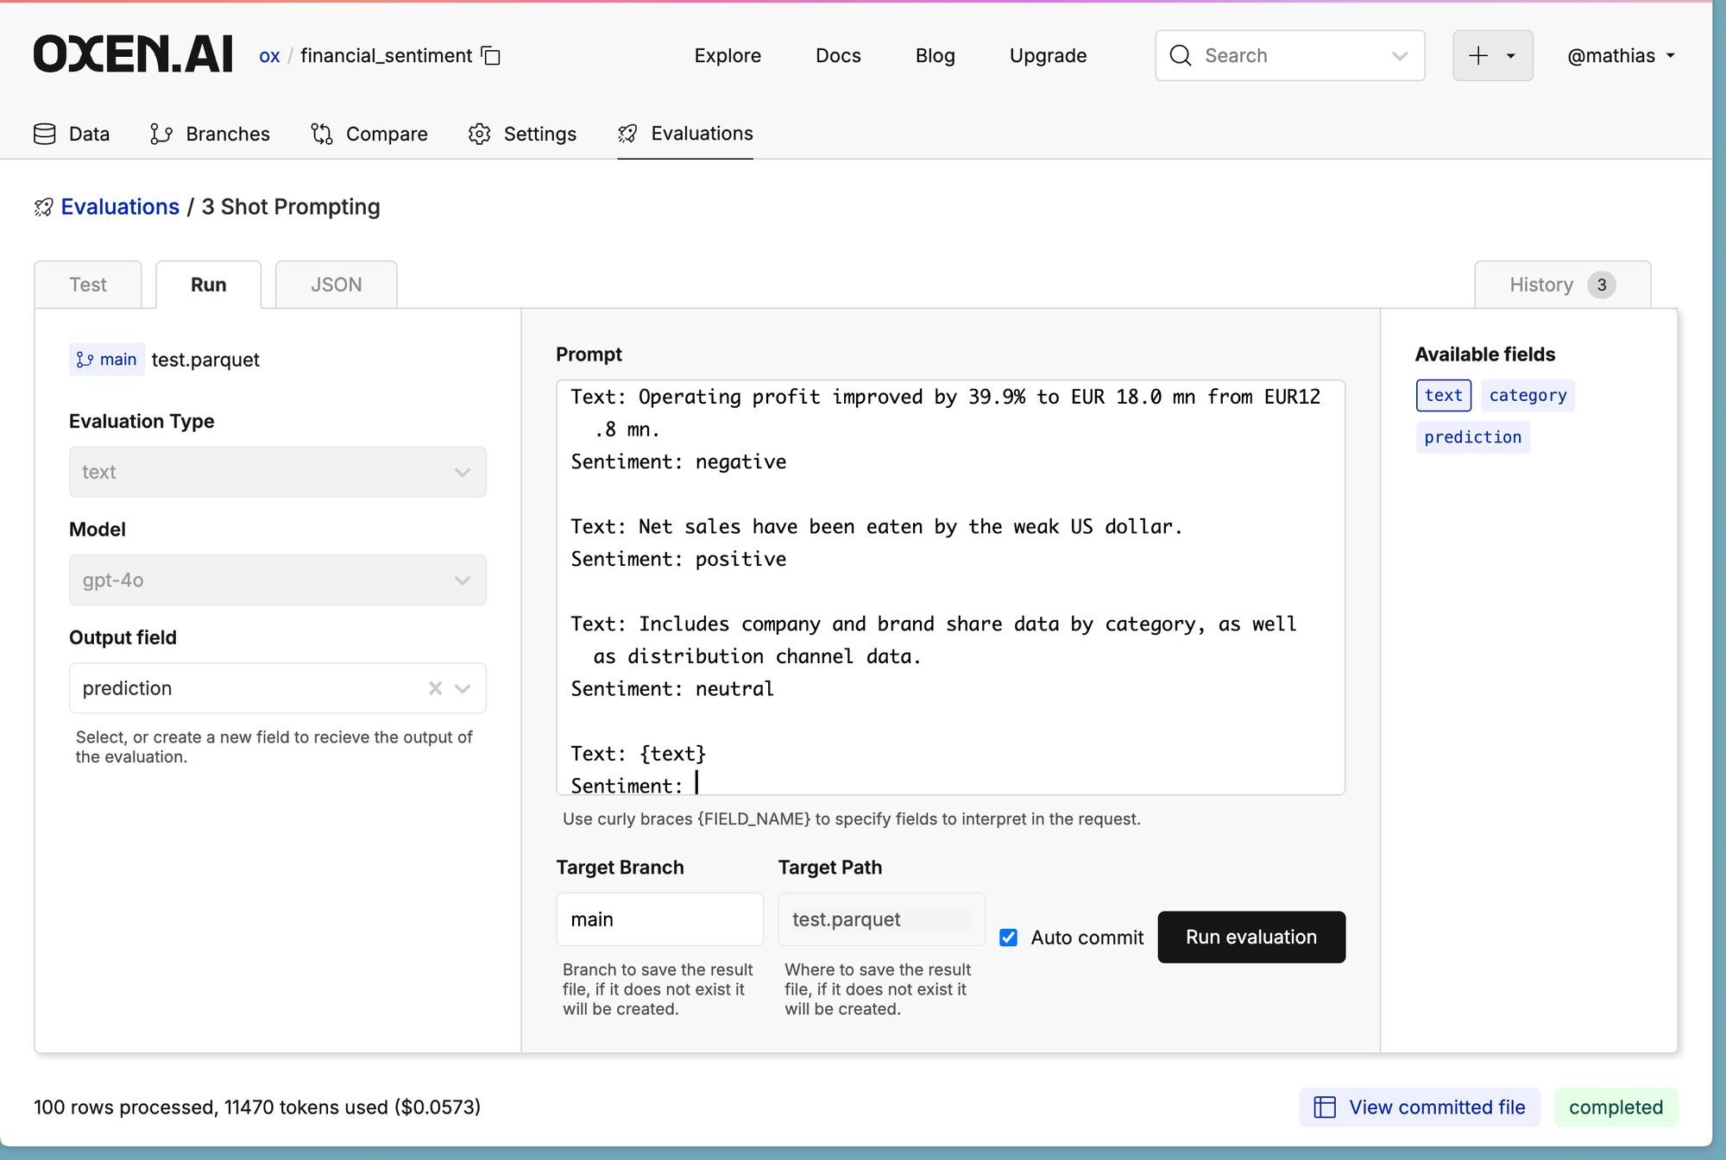Click the search magnifier icon
This screenshot has width=1726, height=1160.
point(1181,56)
